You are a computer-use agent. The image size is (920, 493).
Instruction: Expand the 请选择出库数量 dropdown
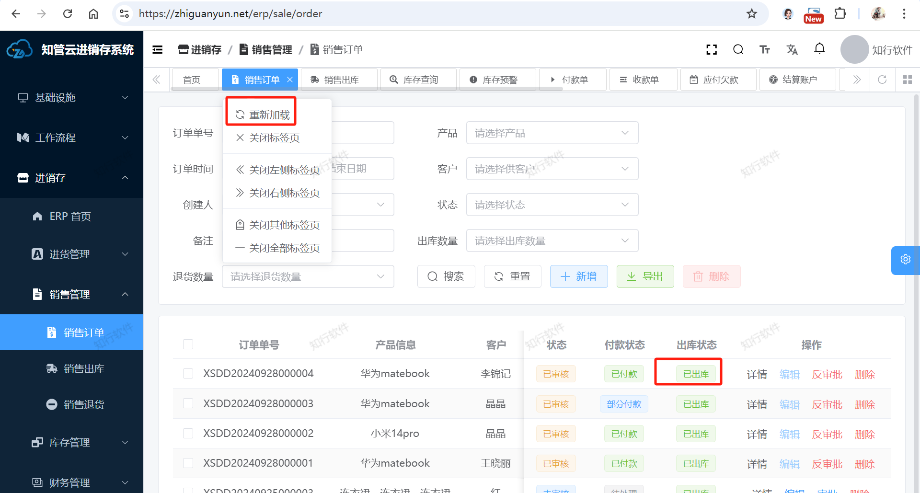(552, 241)
